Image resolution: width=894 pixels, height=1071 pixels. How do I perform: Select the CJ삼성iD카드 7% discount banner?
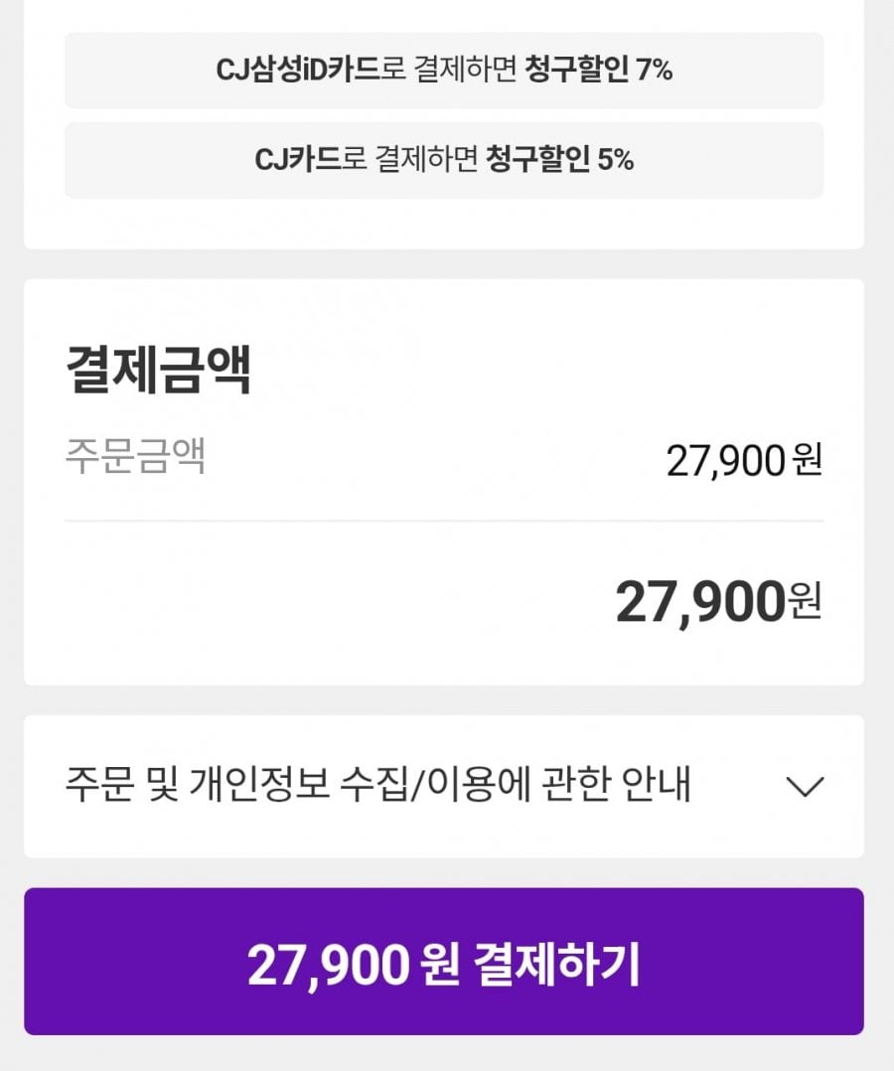(x=444, y=71)
